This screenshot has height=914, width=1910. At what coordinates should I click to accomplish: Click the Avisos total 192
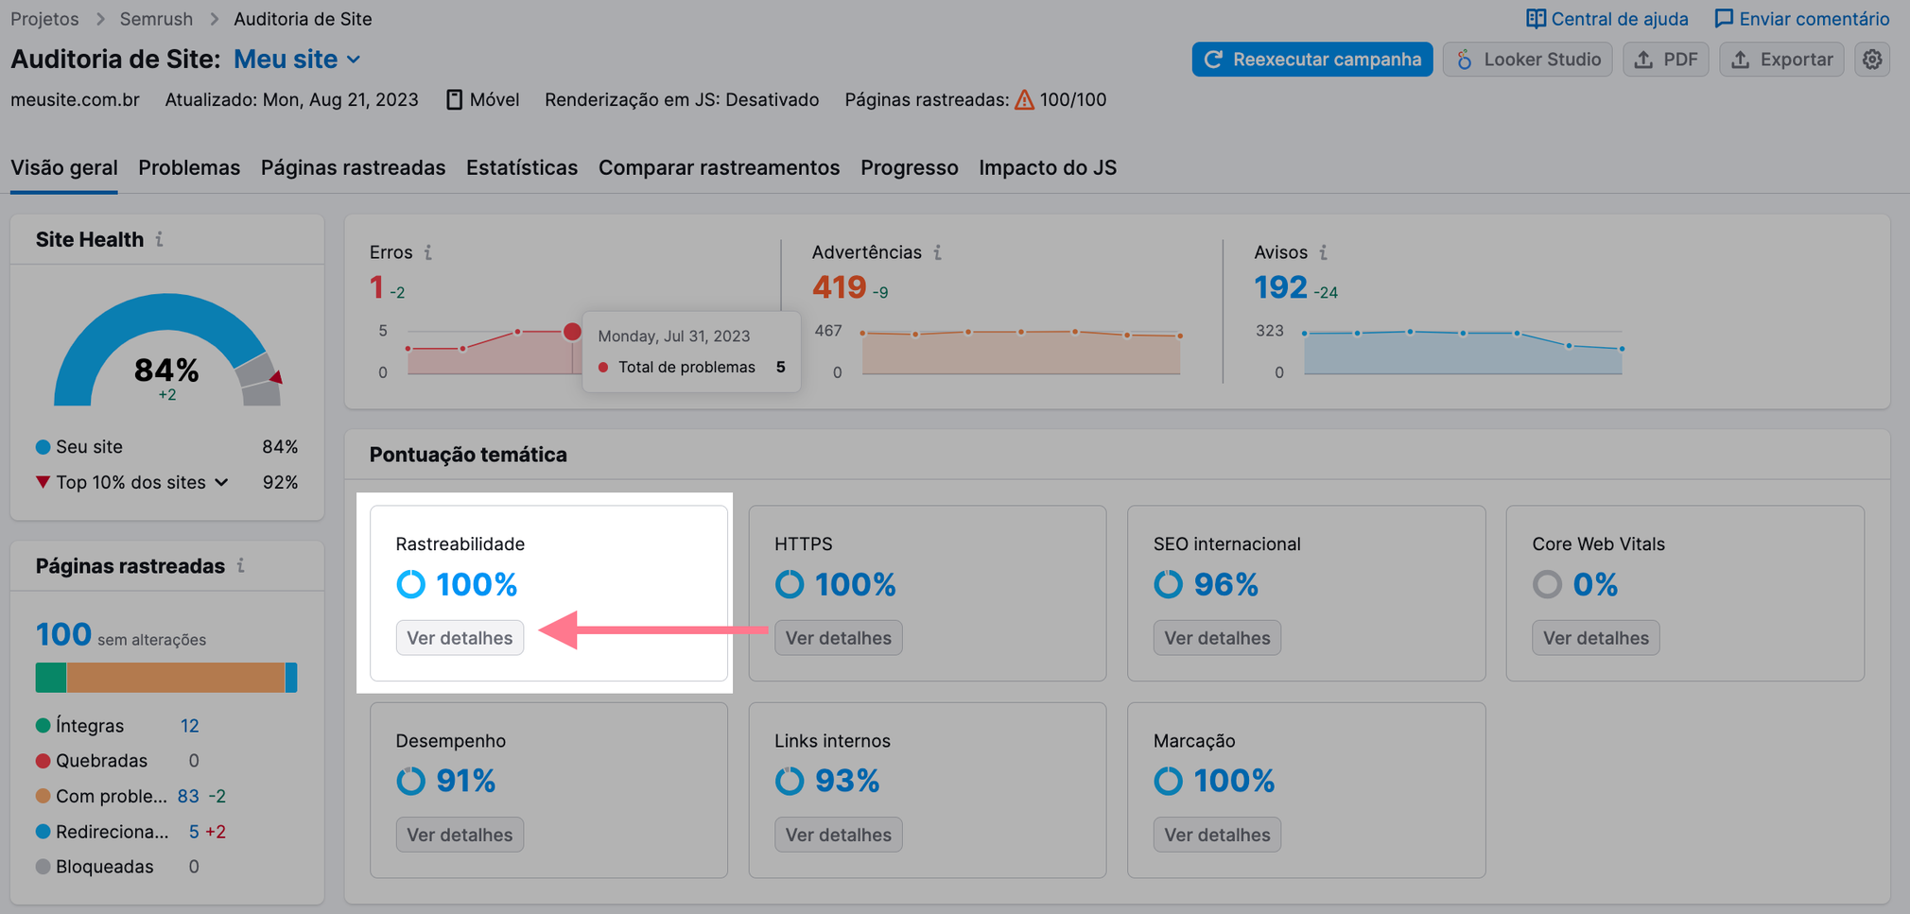point(1280,286)
